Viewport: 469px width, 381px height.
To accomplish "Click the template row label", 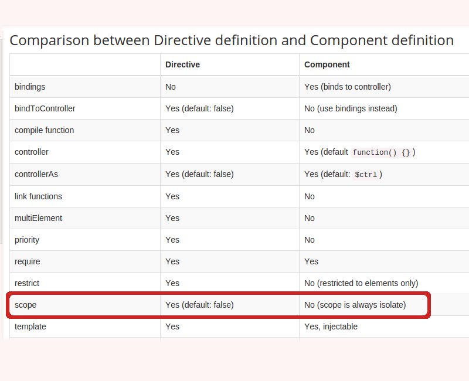I will pos(30,326).
